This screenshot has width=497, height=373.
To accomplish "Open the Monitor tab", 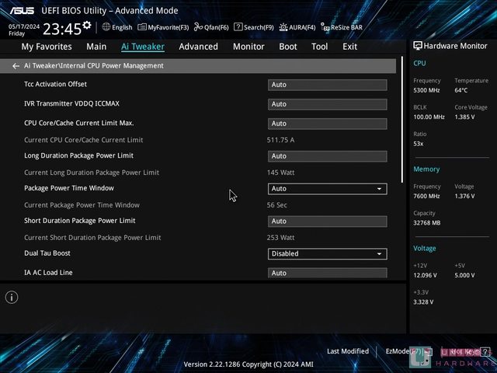I will point(248,47).
